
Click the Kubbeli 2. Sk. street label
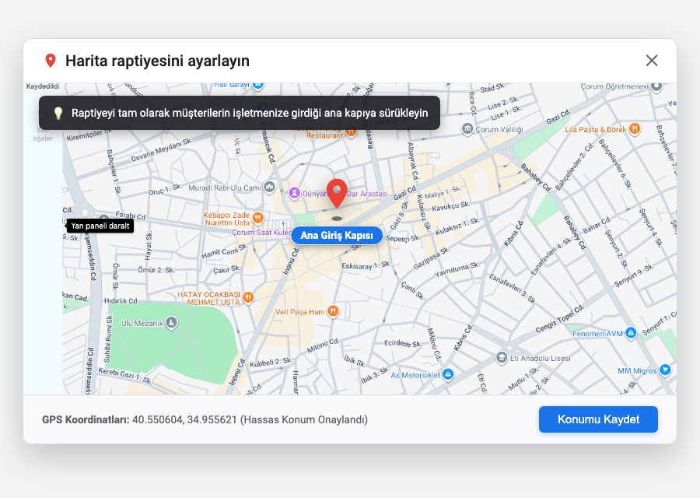pyautogui.click(x=271, y=363)
